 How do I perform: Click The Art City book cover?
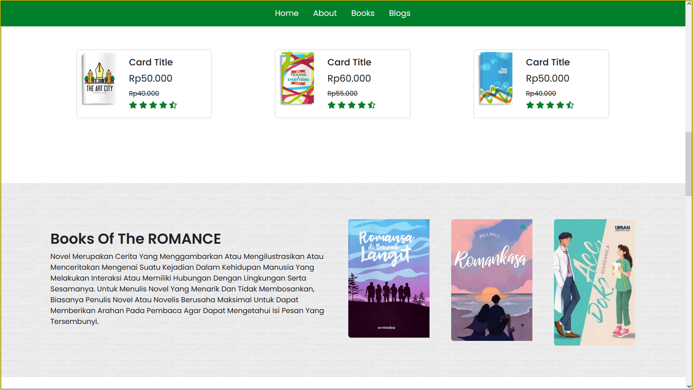[100, 79]
